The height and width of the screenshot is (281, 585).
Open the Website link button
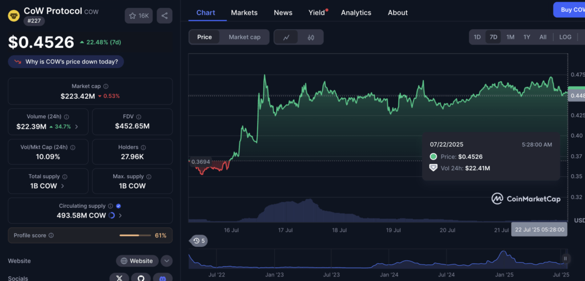pos(137,261)
